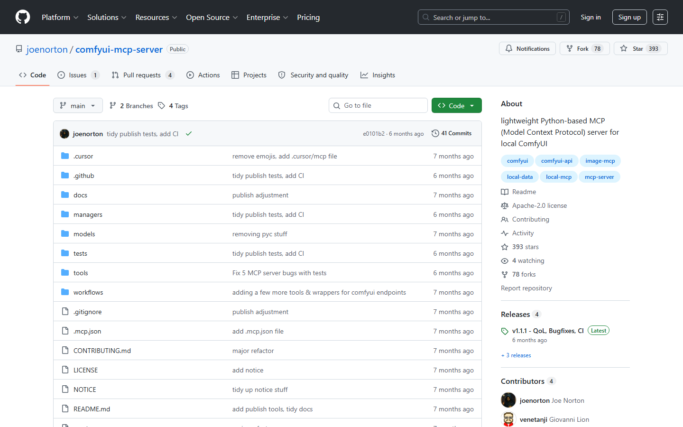Open the Open Source dropdown menu

(212, 17)
